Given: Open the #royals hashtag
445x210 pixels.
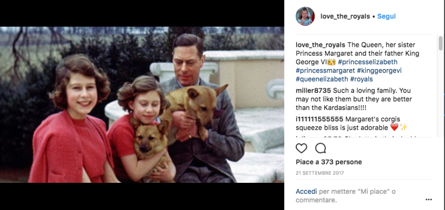Looking at the screenshot, I should [x=361, y=79].
